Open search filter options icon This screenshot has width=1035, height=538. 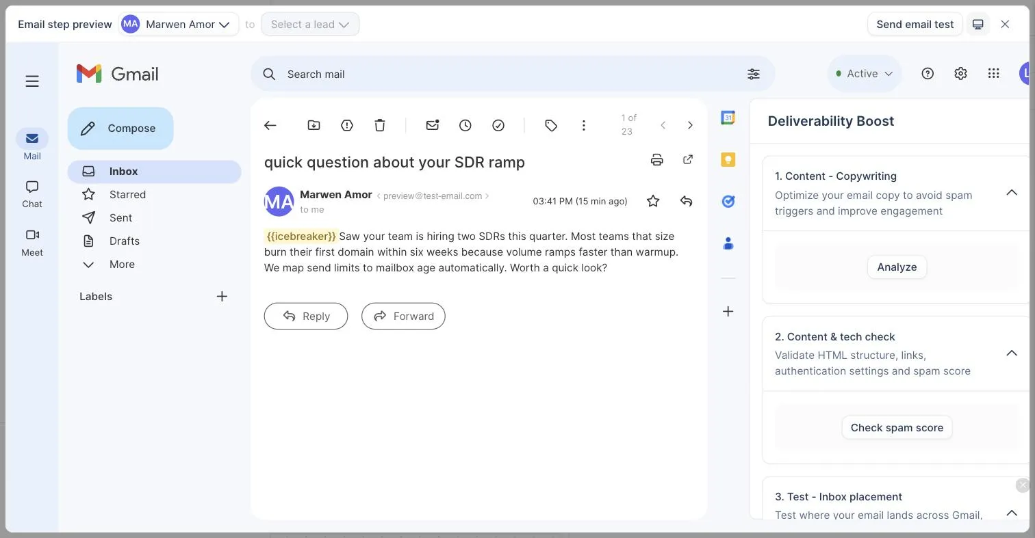click(x=754, y=74)
